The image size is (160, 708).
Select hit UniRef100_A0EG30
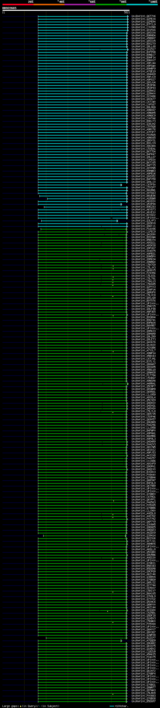click(x=143, y=558)
